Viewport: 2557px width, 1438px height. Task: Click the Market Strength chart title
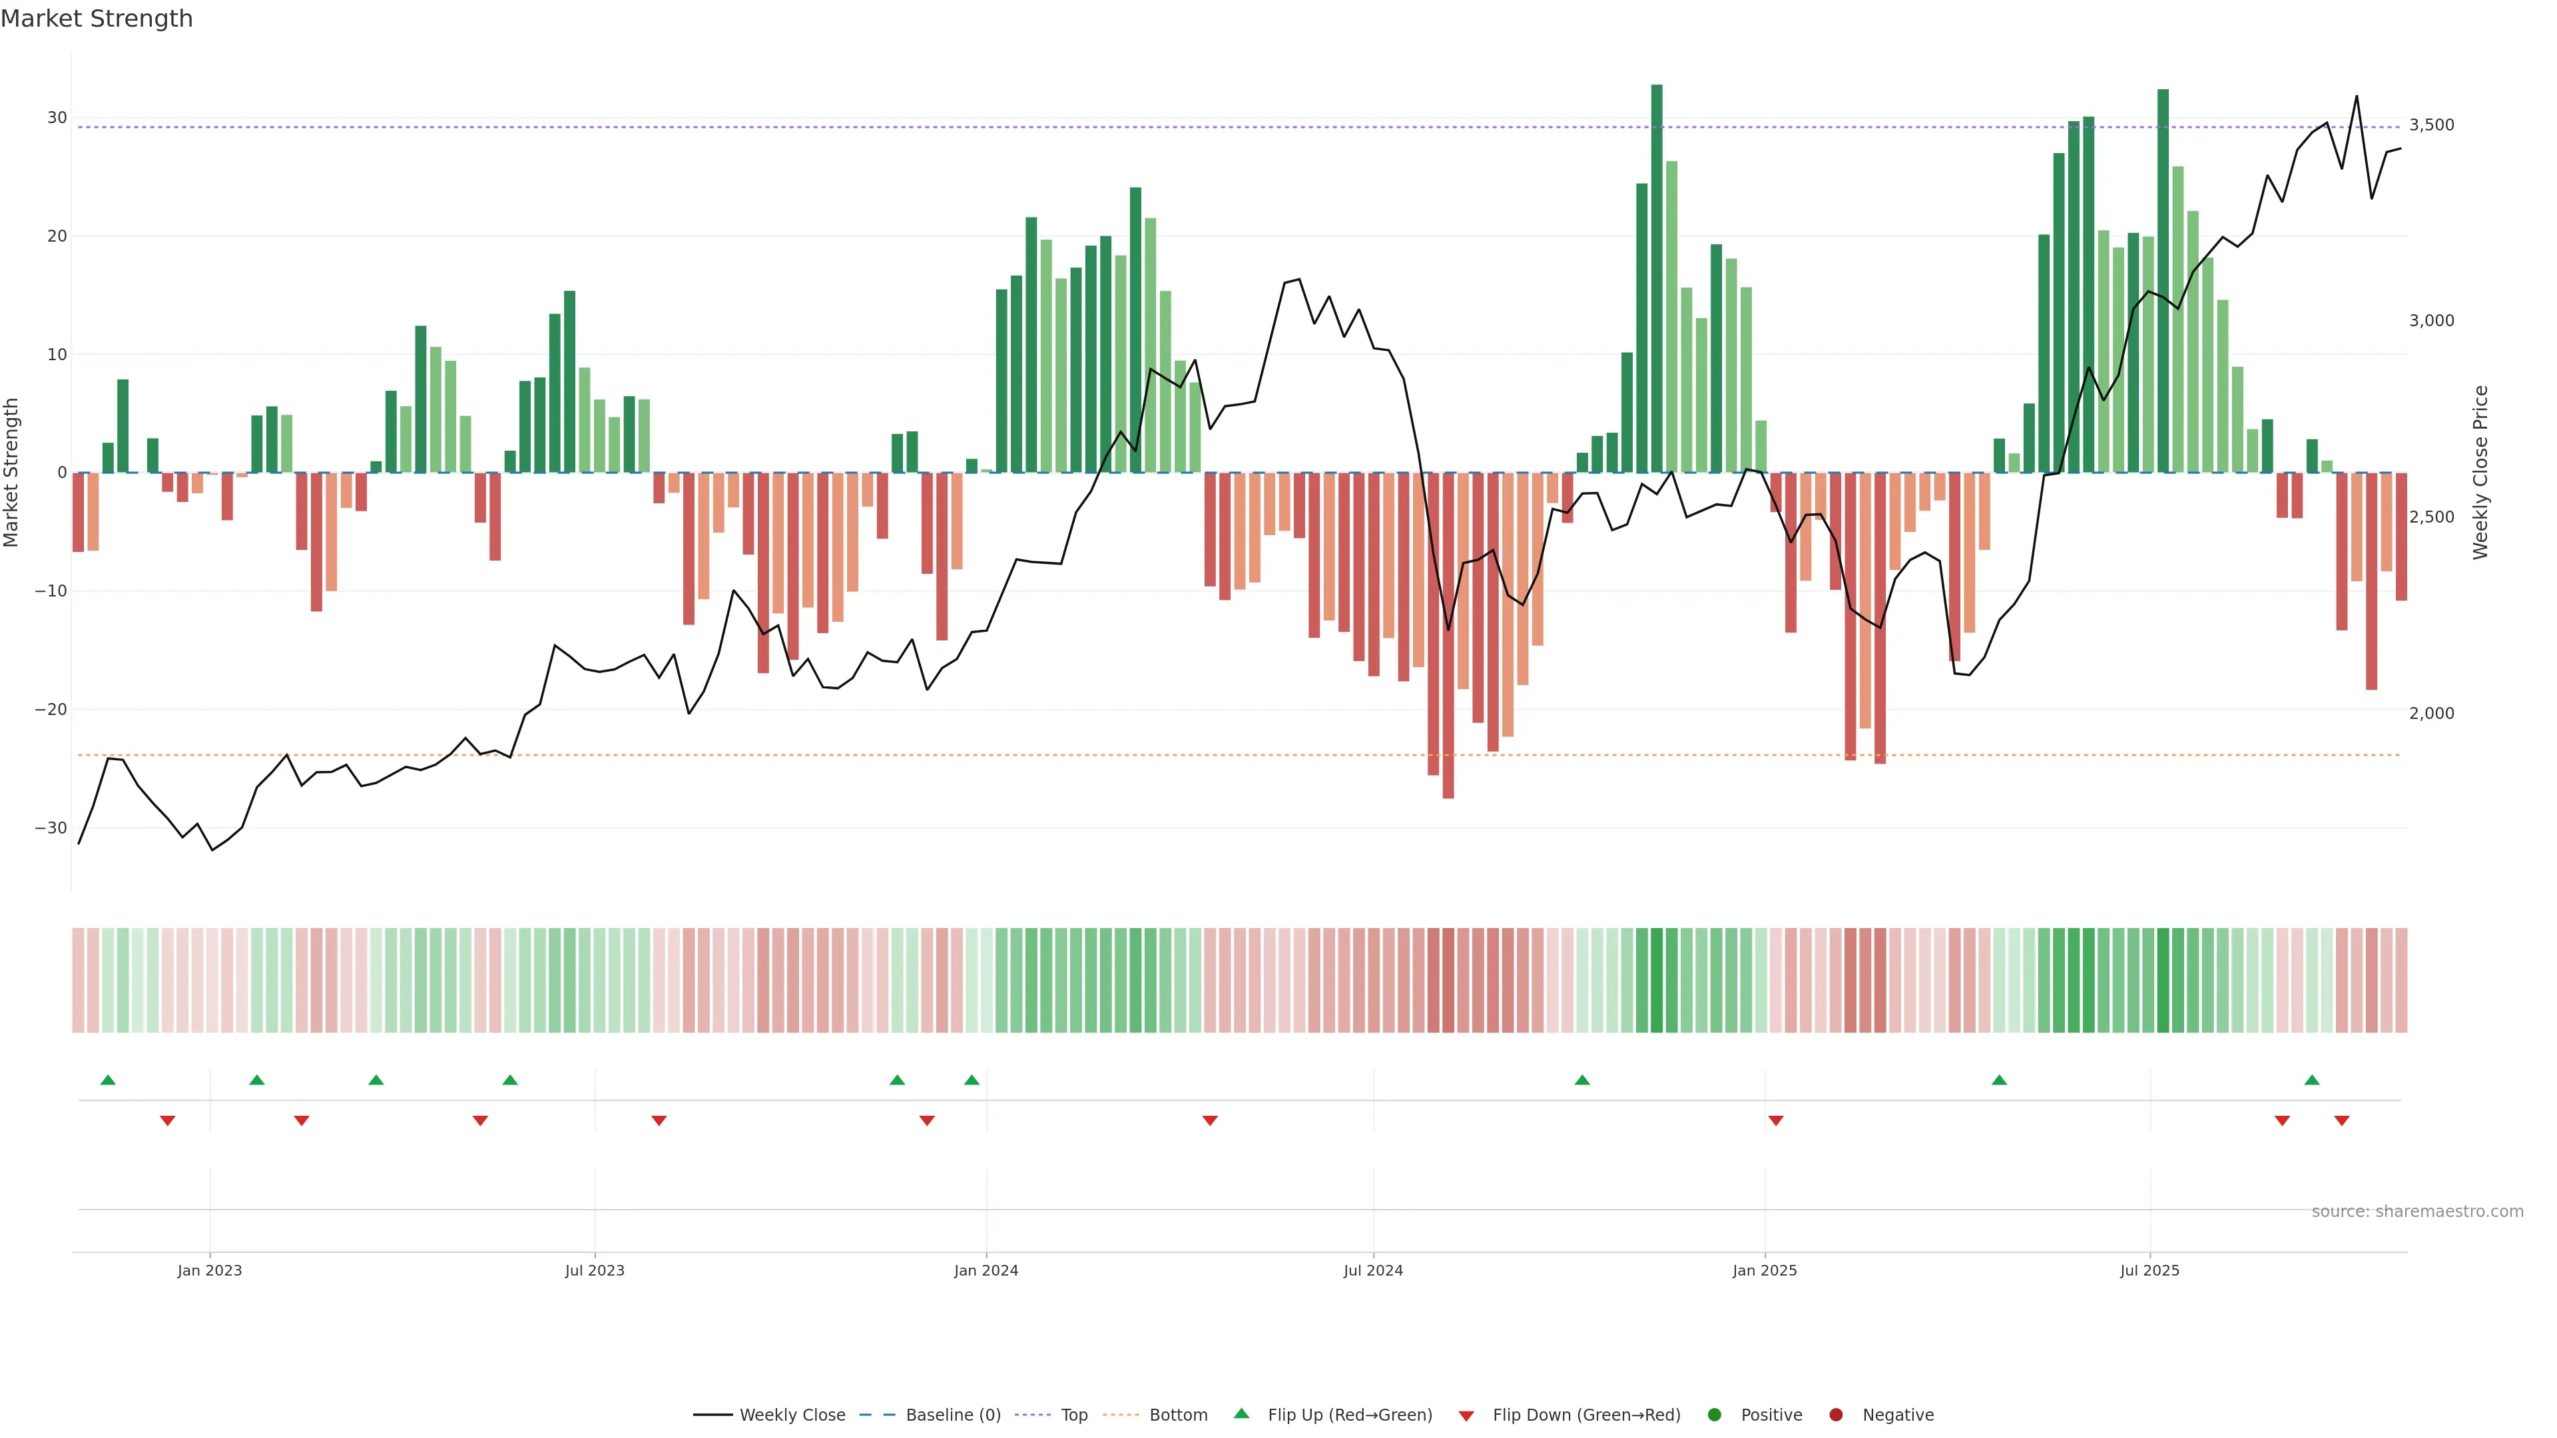click(x=97, y=19)
